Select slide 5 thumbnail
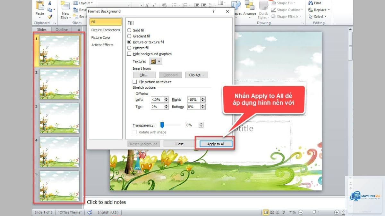The width and height of the screenshot is (385, 216). (59, 186)
